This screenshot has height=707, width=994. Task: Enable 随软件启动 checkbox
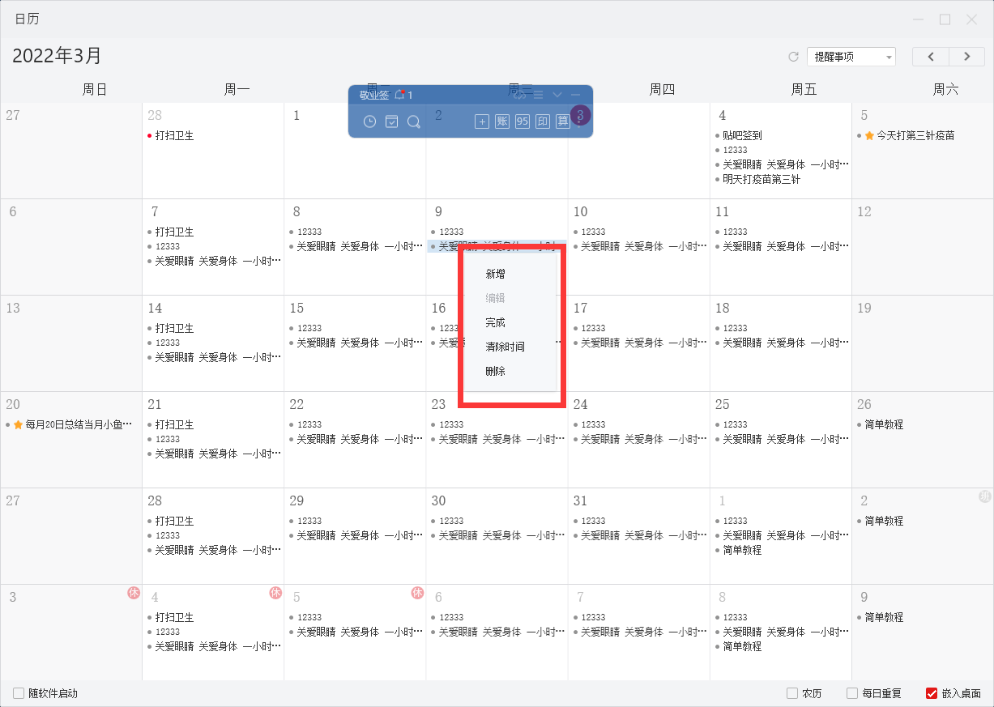pyautogui.click(x=19, y=693)
